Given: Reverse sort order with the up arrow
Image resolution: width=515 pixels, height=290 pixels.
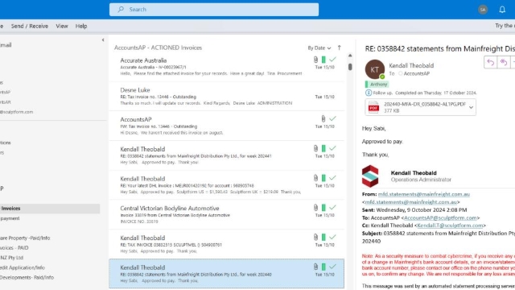Looking at the screenshot, I should click(x=340, y=48).
